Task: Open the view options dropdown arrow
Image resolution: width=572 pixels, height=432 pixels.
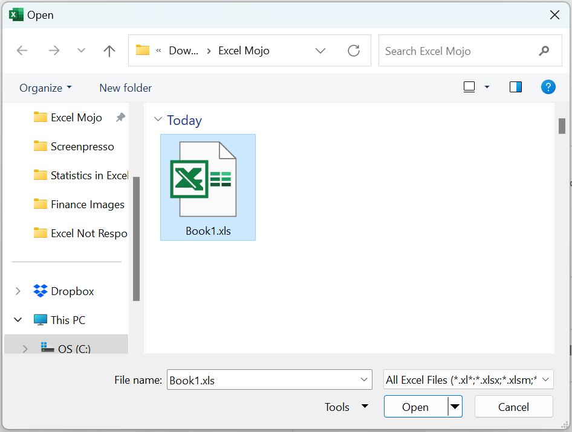Action: (487, 87)
